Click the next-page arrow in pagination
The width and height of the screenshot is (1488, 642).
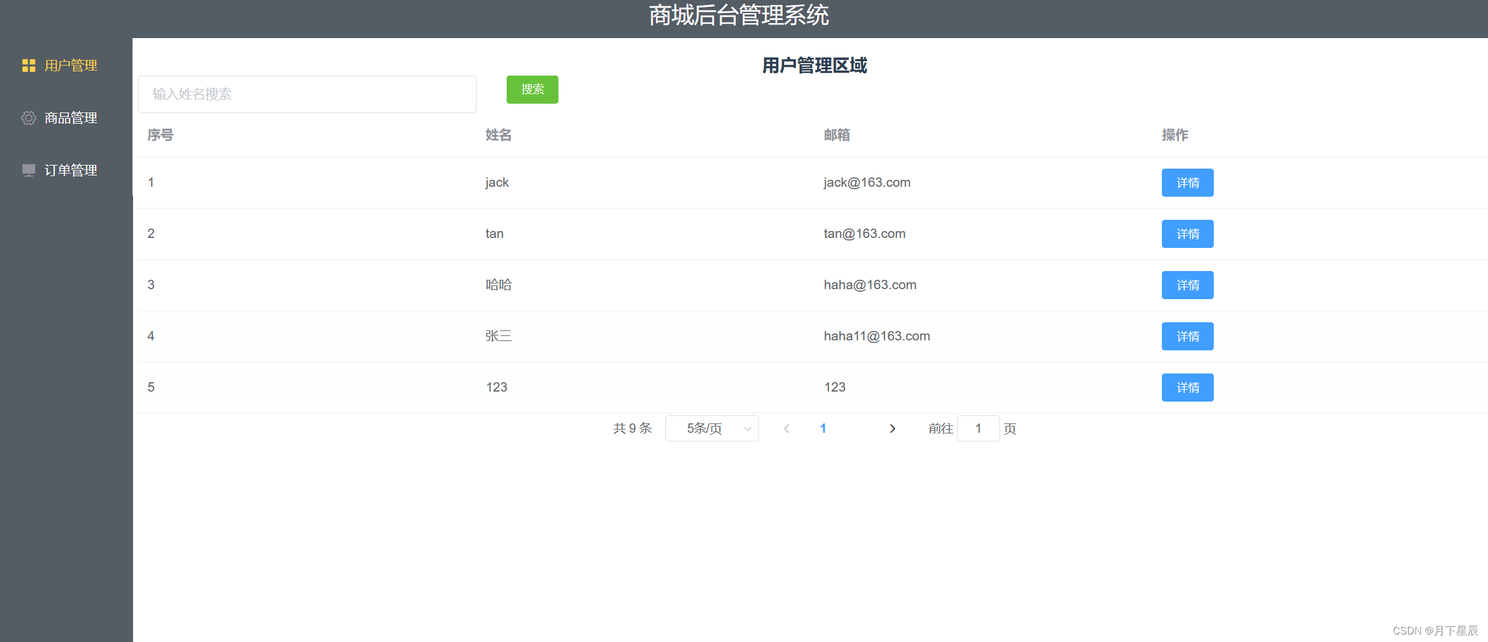click(892, 428)
